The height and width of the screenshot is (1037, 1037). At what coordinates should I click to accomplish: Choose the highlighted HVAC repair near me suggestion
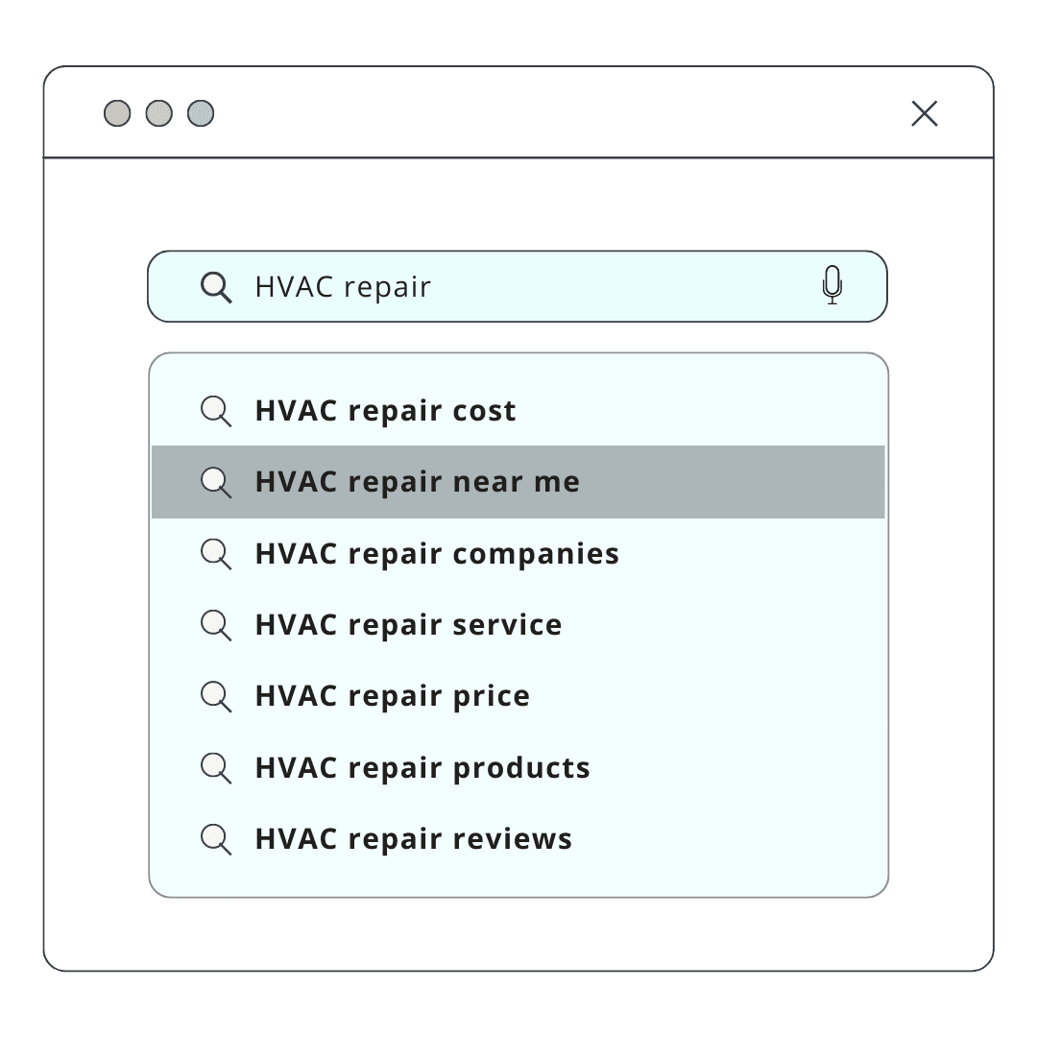[518, 482]
